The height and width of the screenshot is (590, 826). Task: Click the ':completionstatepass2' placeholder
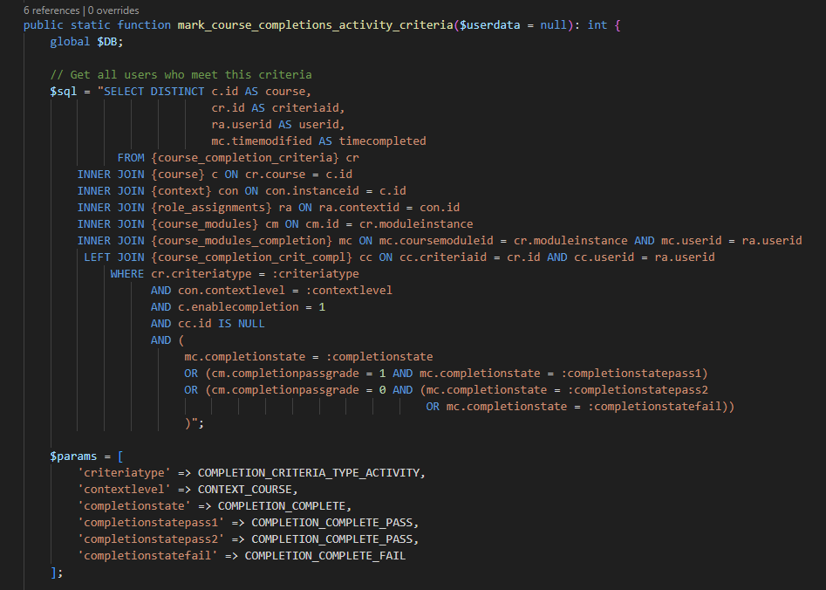(638, 389)
